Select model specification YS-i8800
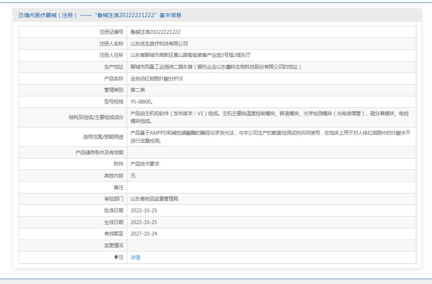 point(142,102)
